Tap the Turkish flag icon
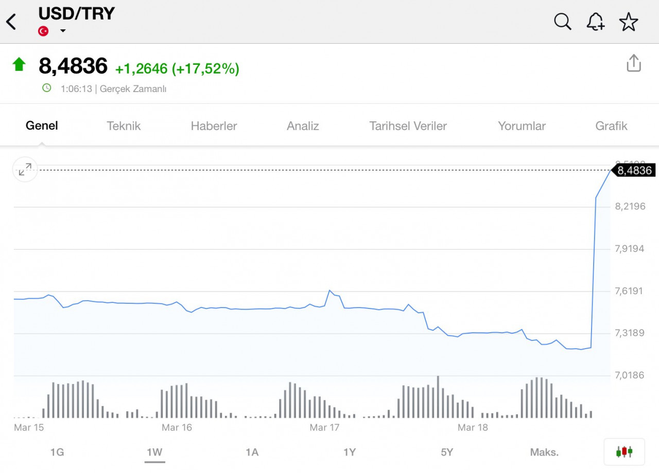The image size is (659, 473). pos(44,31)
